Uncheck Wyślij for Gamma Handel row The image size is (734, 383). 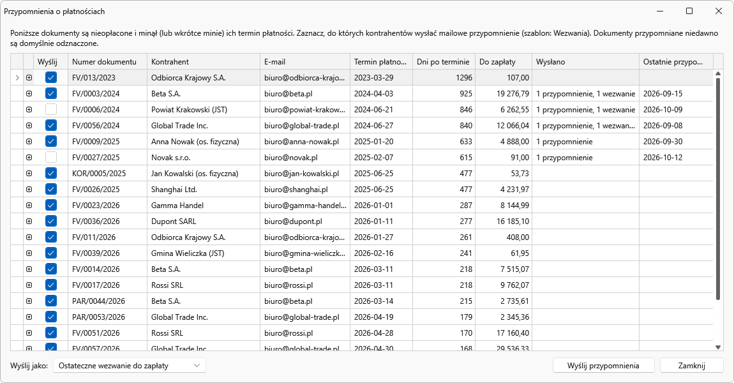pyautogui.click(x=51, y=205)
